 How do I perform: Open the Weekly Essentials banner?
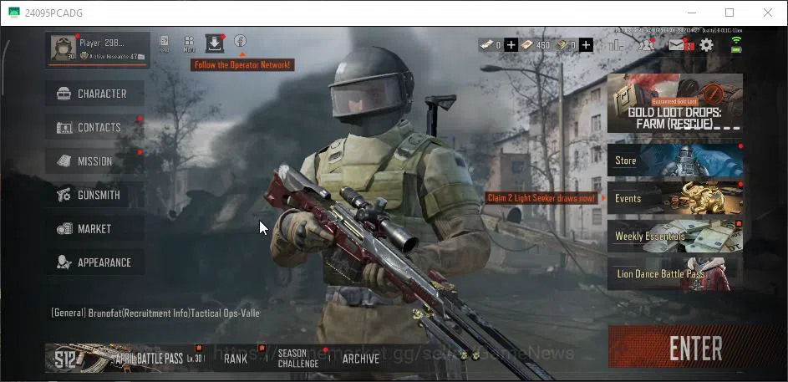click(x=675, y=236)
